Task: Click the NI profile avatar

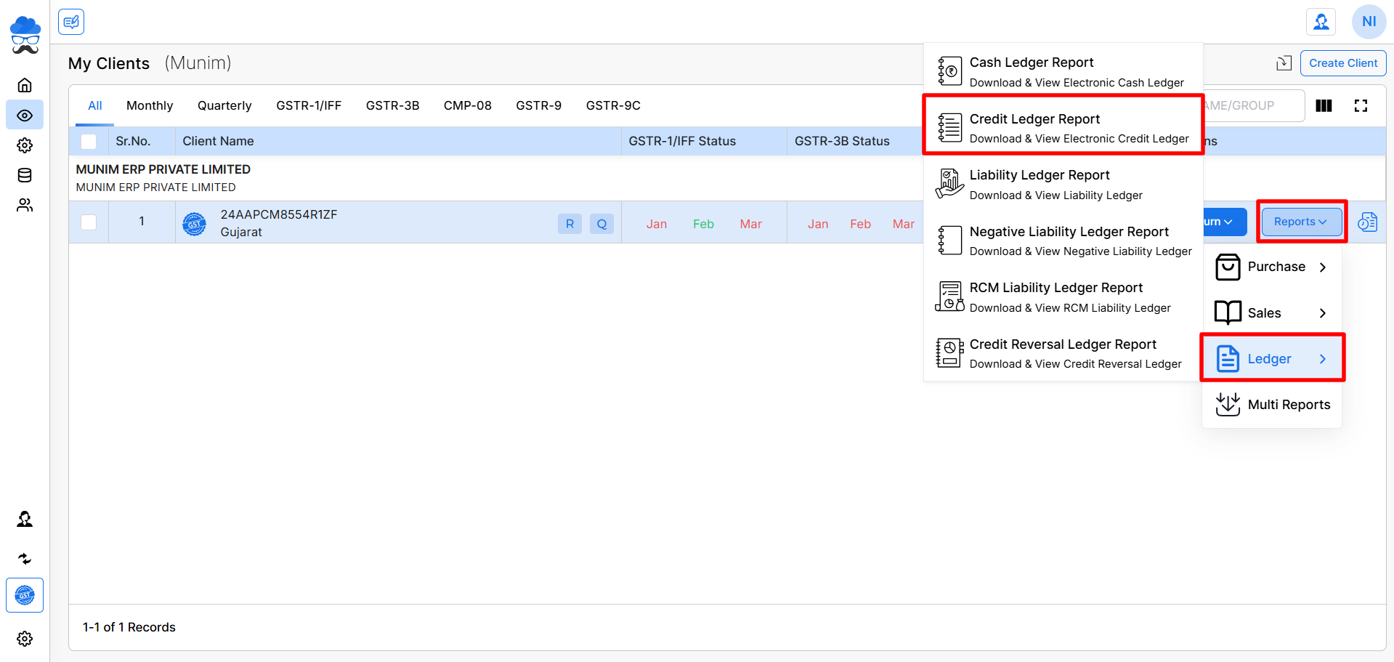Action: pyautogui.click(x=1369, y=22)
